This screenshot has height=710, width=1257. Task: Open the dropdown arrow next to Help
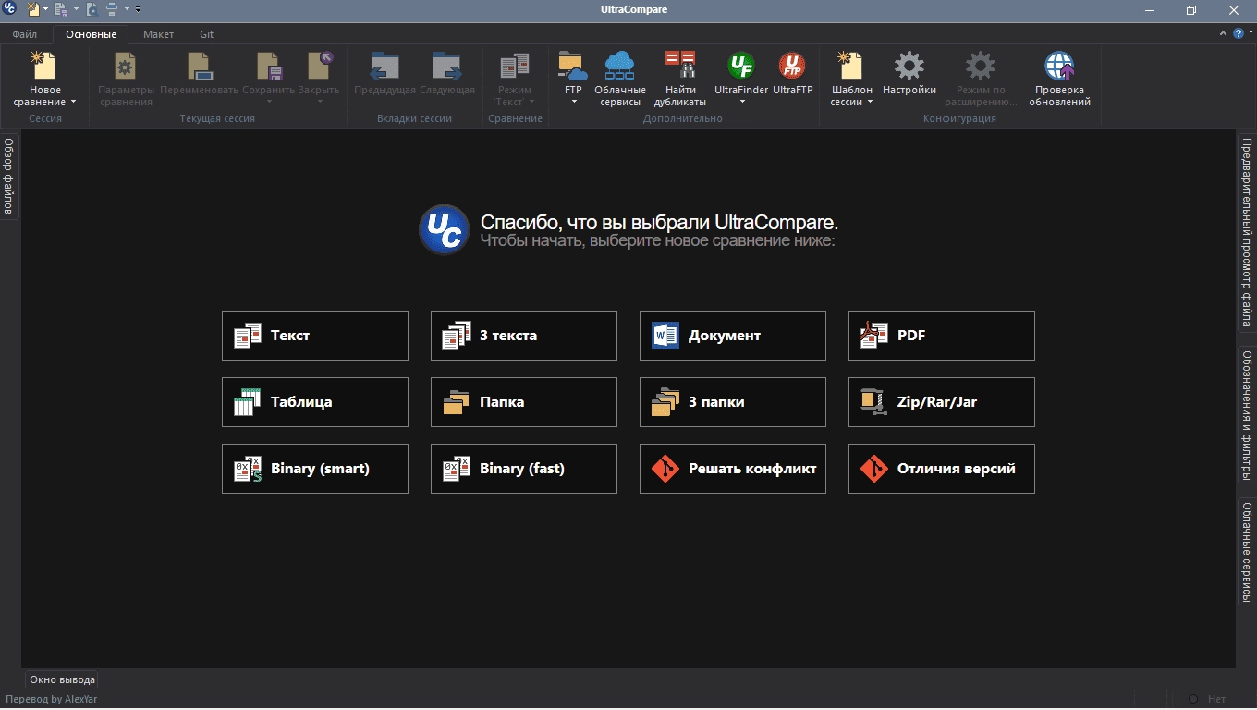(1250, 33)
